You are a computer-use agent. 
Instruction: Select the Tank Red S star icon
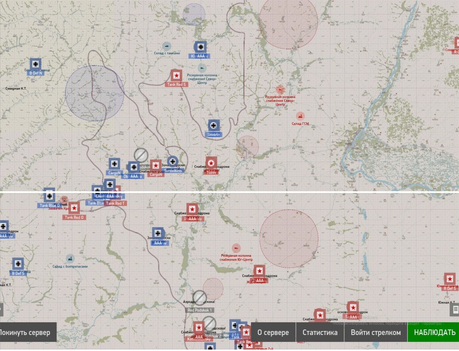177,75
